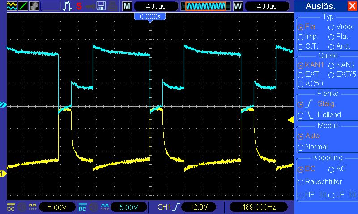Select KAN2 as trigger source
Image resolution: width=358 pixels, height=214 pixels.
coord(332,65)
